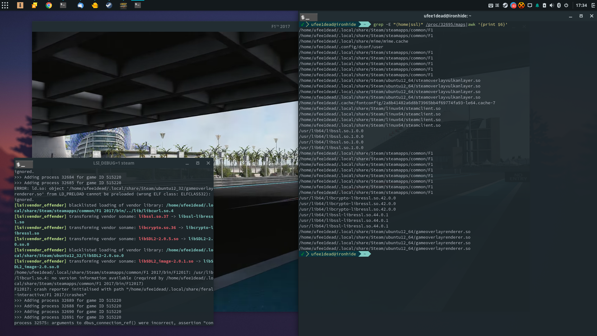597x336 pixels.
Task: Open the power session menu icon
Action: tap(566, 5)
